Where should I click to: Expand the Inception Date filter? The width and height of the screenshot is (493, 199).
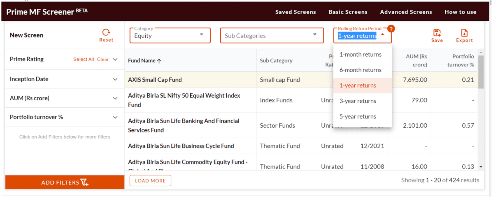[115, 79]
